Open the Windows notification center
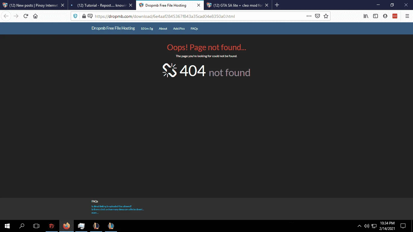The height and width of the screenshot is (232, 413). click(403, 226)
